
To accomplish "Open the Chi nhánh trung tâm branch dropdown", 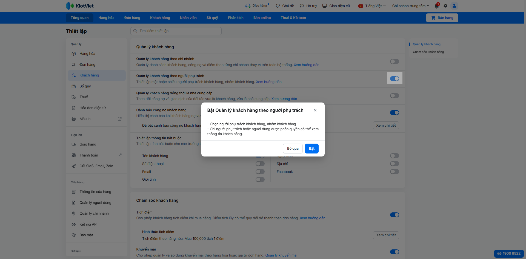I will click(411, 6).
